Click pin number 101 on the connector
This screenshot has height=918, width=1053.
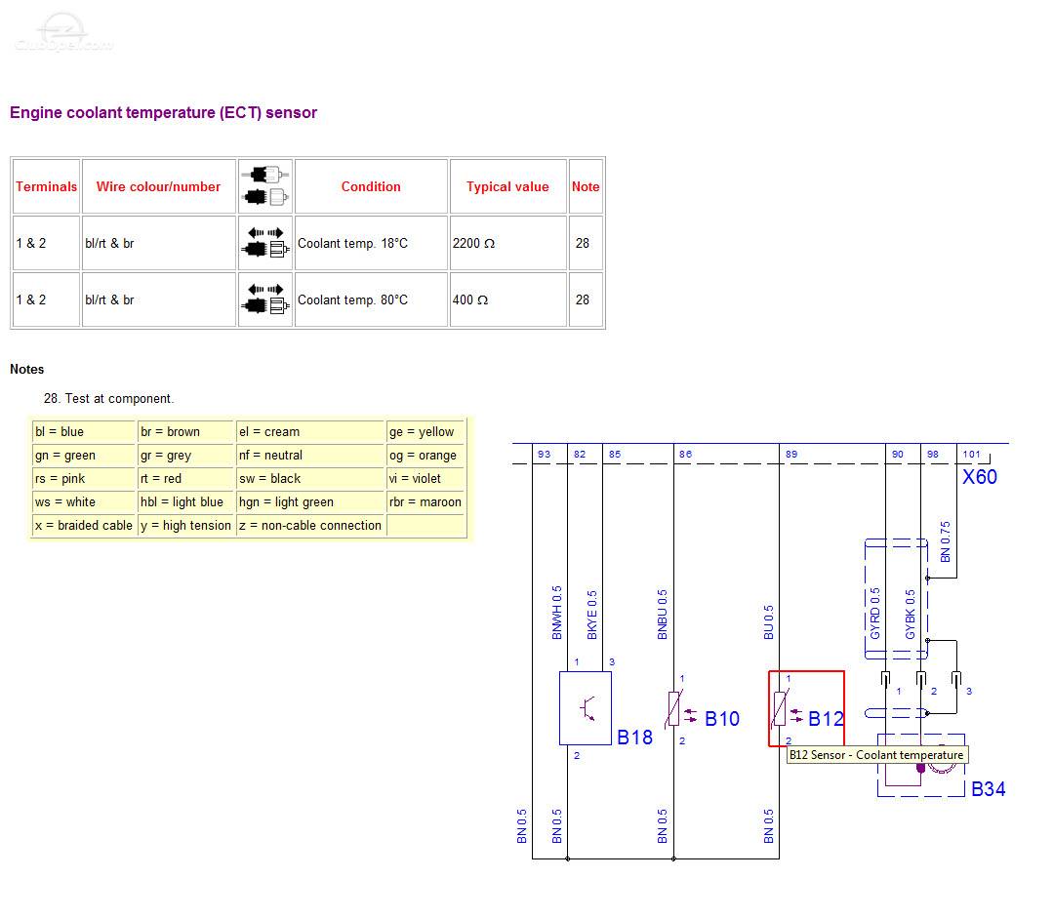pos(972,454)
